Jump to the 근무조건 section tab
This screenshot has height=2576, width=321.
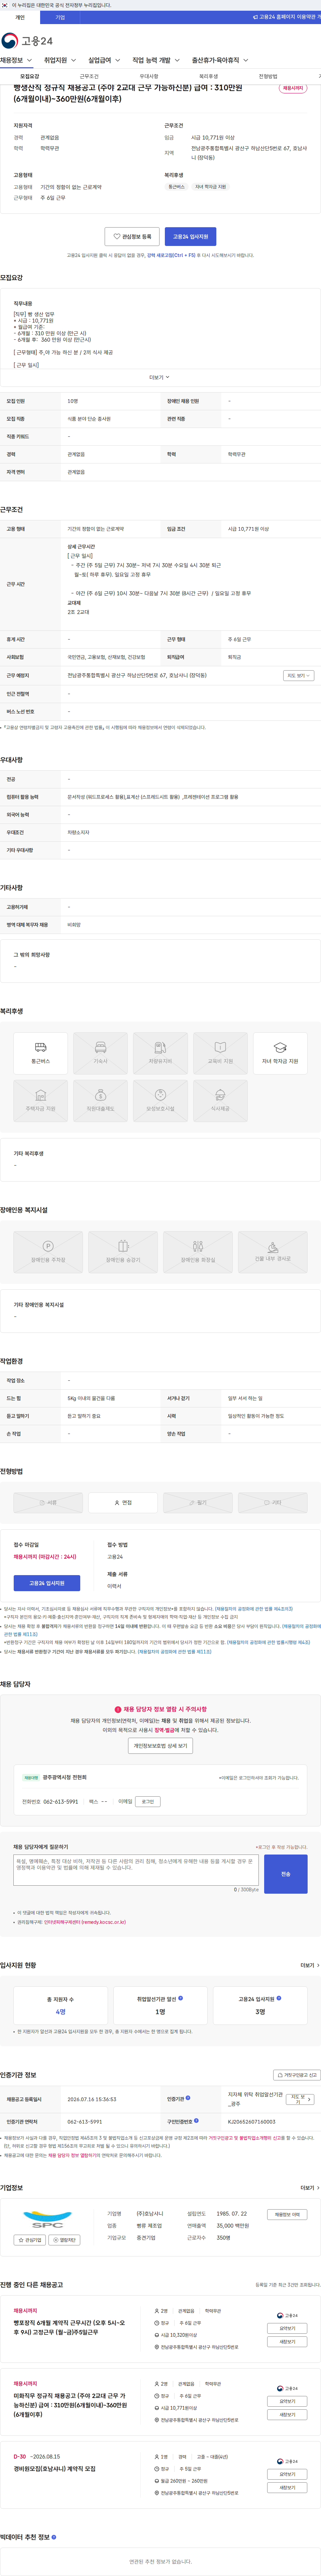[x=89, y=76]
